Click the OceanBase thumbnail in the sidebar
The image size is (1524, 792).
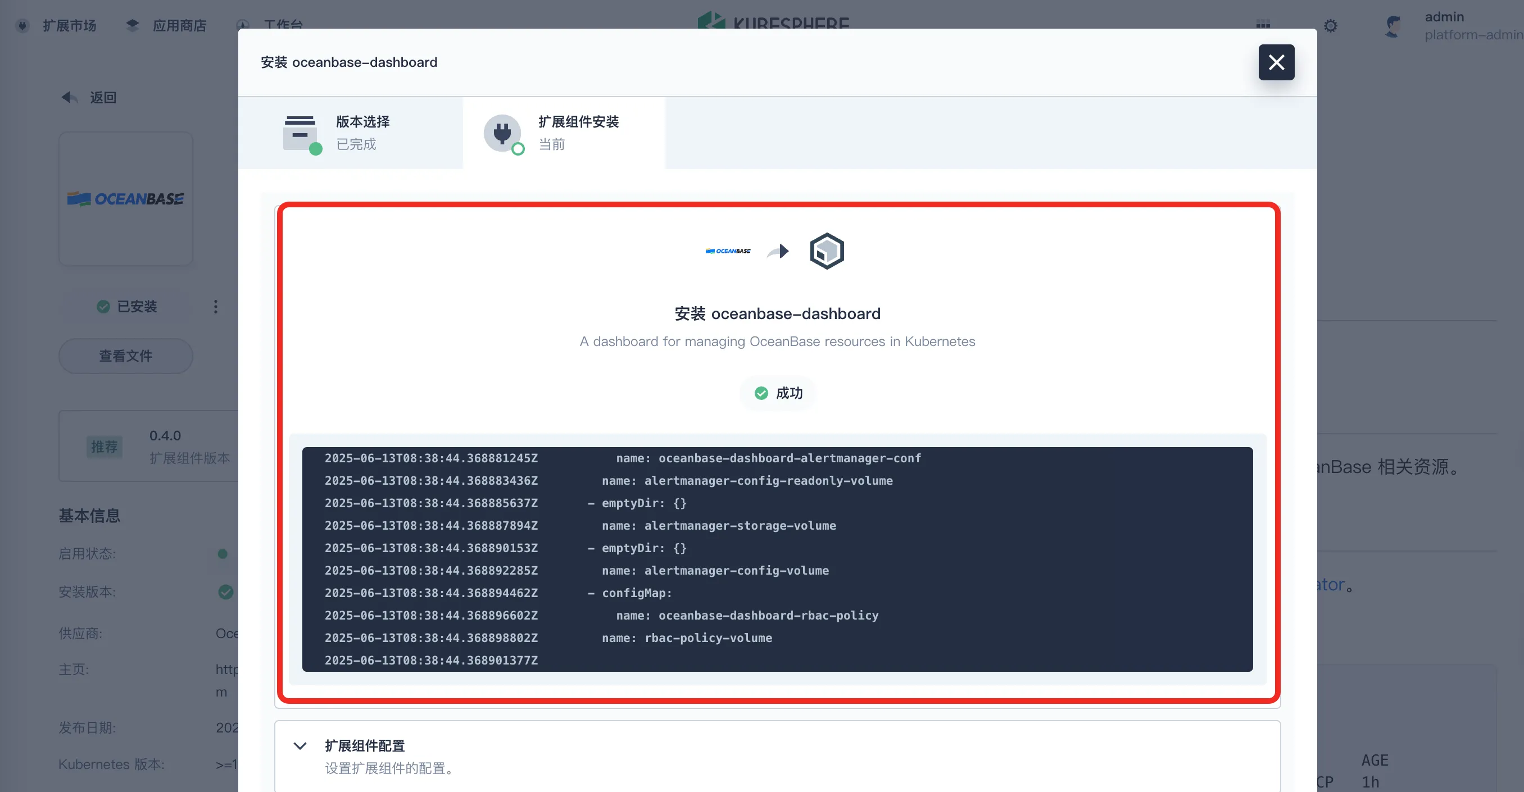(125, 199)
